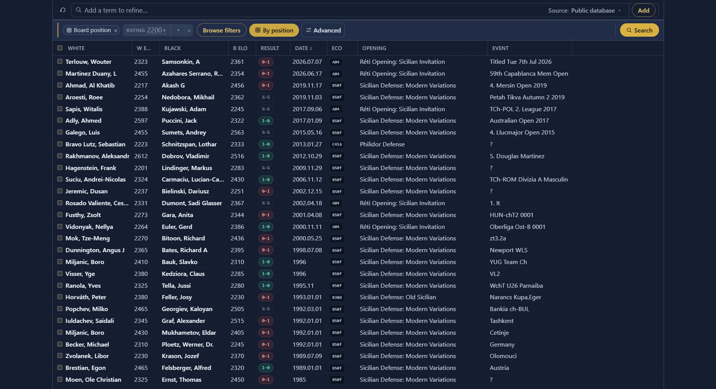Click Elo 2612 in Rakhmanov row
Screen dimensions: 716x389
click(x=141, y=156)
